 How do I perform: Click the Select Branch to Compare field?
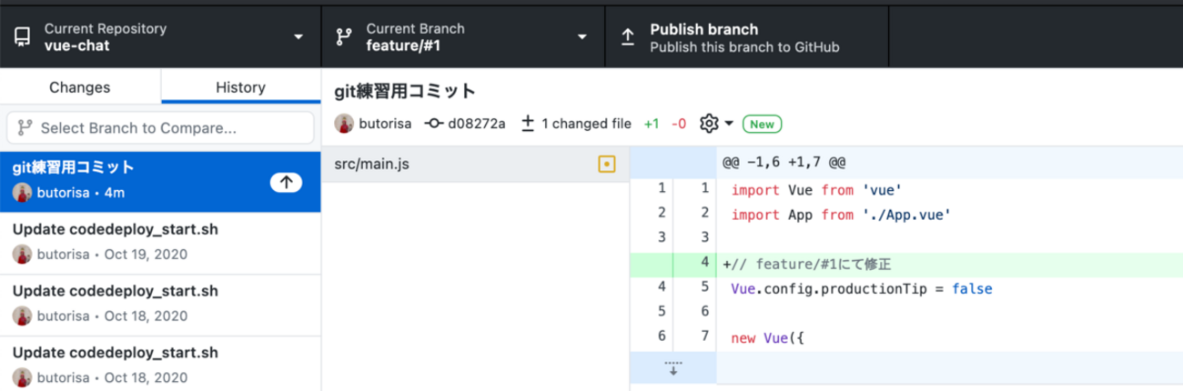(x=160, y=128)
